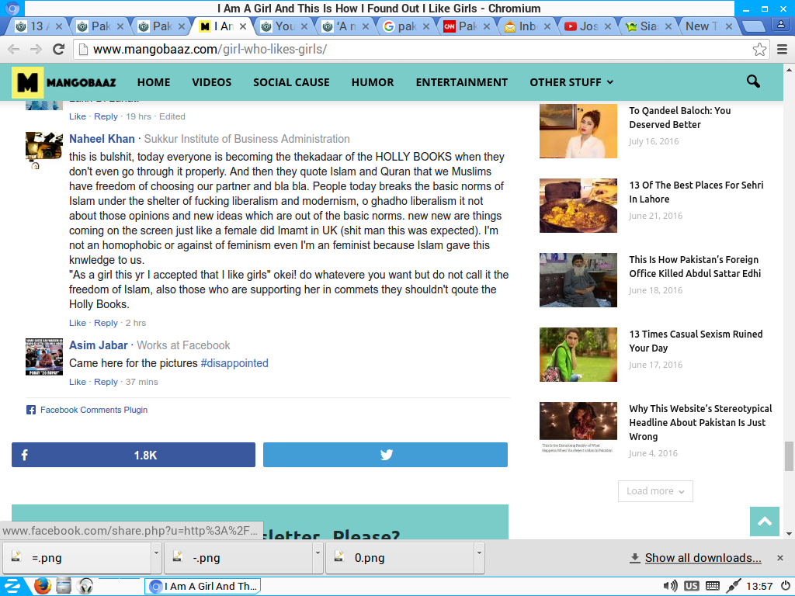Screen dimensions: 795x596
Task: Close the CNN 'Pak' tab
Action: [486, 26]
